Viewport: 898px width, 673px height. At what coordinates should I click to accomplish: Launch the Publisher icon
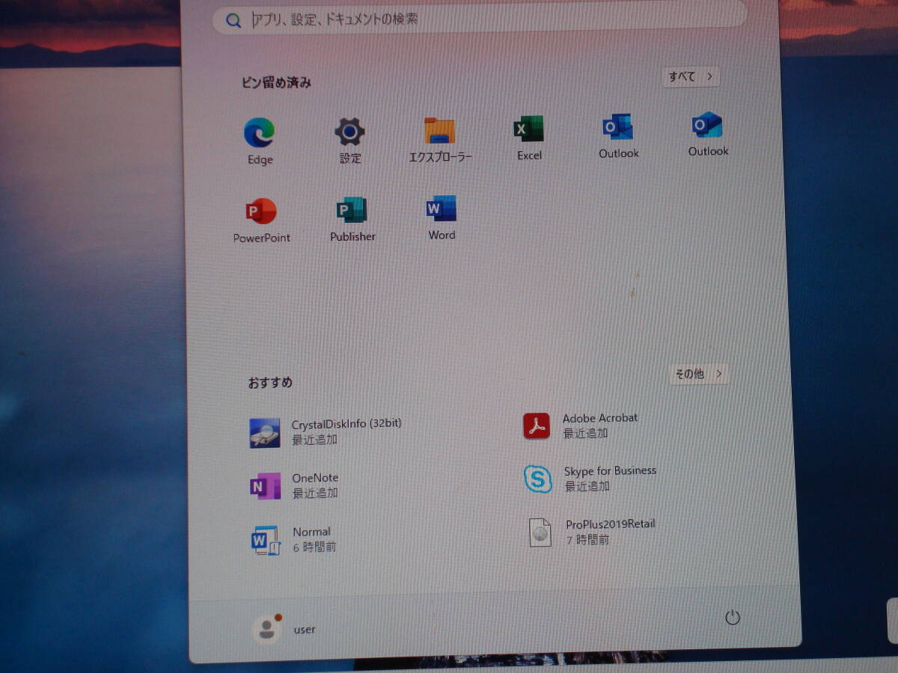[351, 210]
